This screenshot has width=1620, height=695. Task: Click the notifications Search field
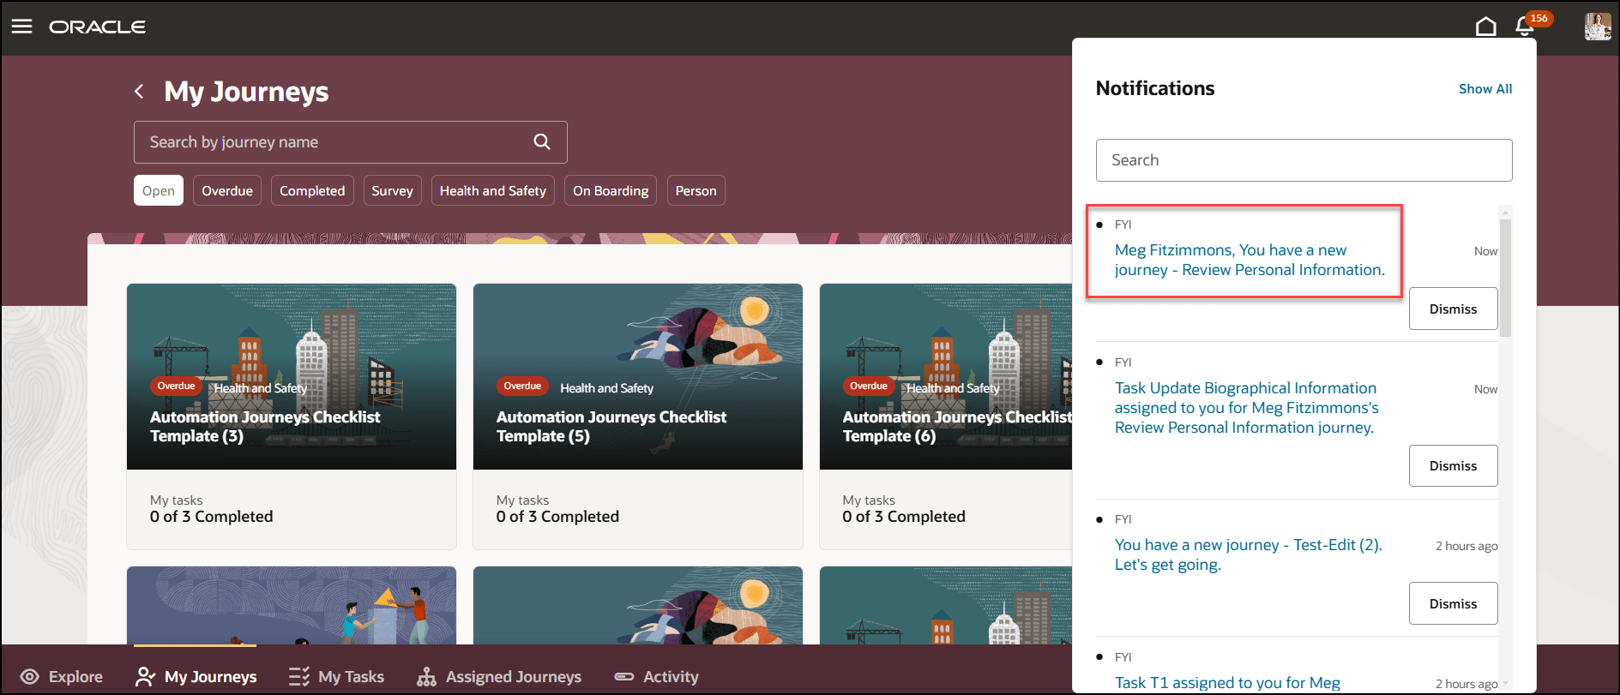(1304, 160)
